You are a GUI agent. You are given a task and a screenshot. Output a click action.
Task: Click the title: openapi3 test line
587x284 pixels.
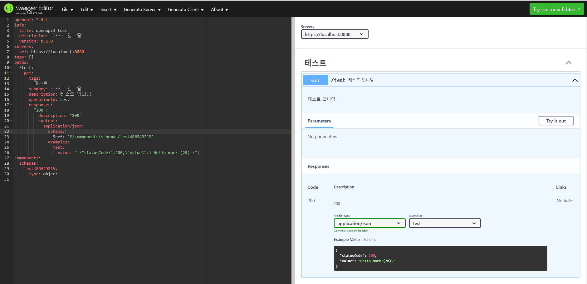(43, 31)
